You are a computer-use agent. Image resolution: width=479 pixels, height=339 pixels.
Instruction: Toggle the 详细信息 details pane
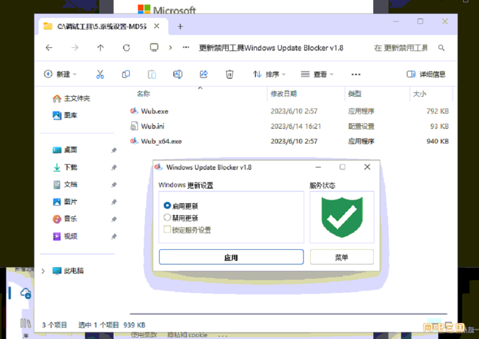pos(426,74)
